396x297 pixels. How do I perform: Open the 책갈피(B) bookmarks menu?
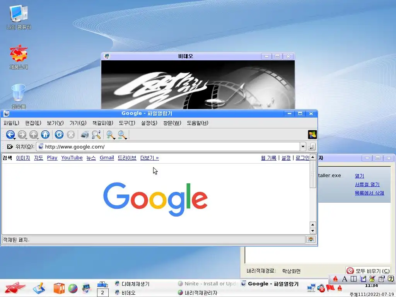pos(103,123)
